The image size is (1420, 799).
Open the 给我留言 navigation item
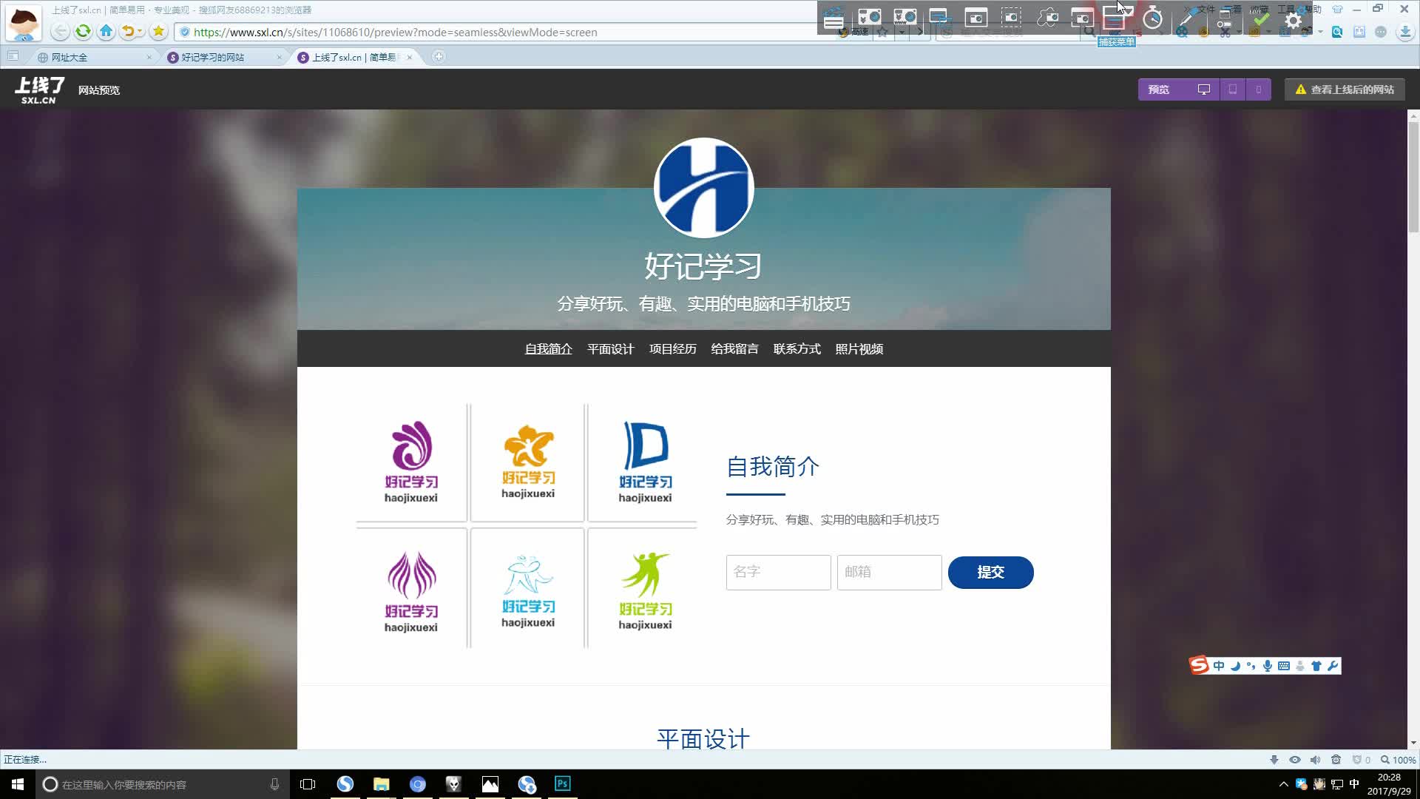tap(735, 349)
